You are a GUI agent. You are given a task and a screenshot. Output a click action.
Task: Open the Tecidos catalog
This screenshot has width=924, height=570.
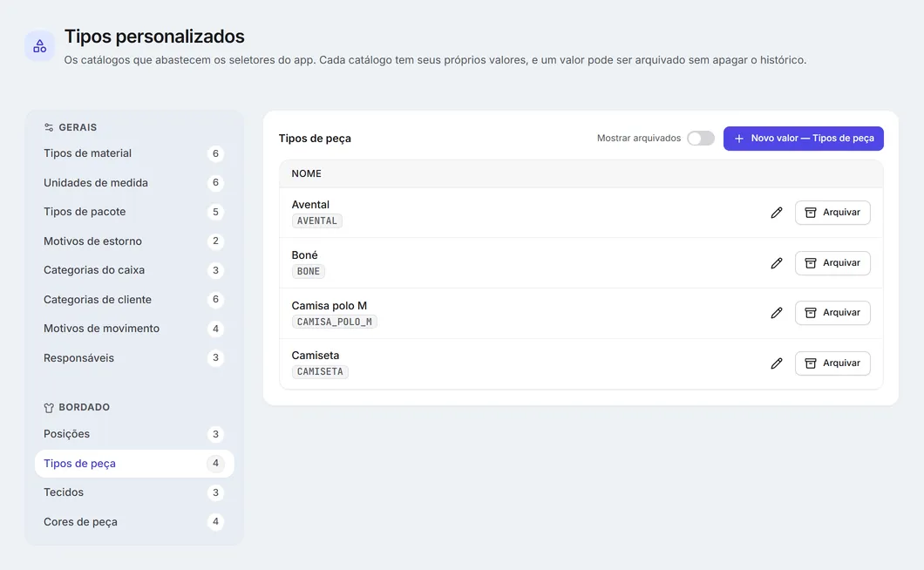click(x=134, y=492)
